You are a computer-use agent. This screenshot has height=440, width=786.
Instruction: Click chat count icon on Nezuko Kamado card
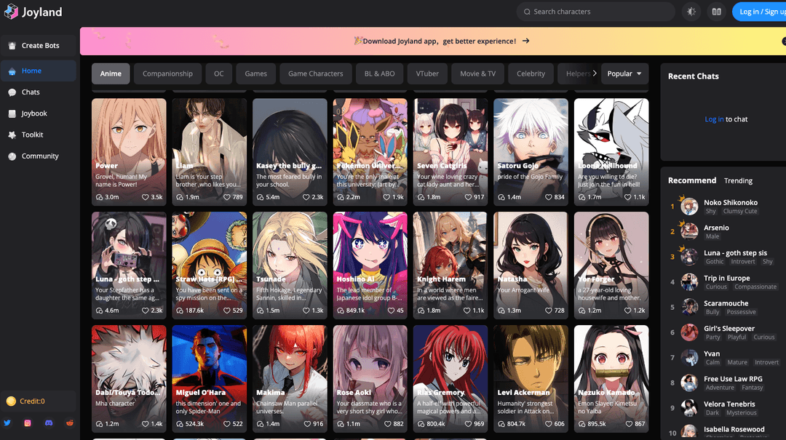tap(581, 424)
